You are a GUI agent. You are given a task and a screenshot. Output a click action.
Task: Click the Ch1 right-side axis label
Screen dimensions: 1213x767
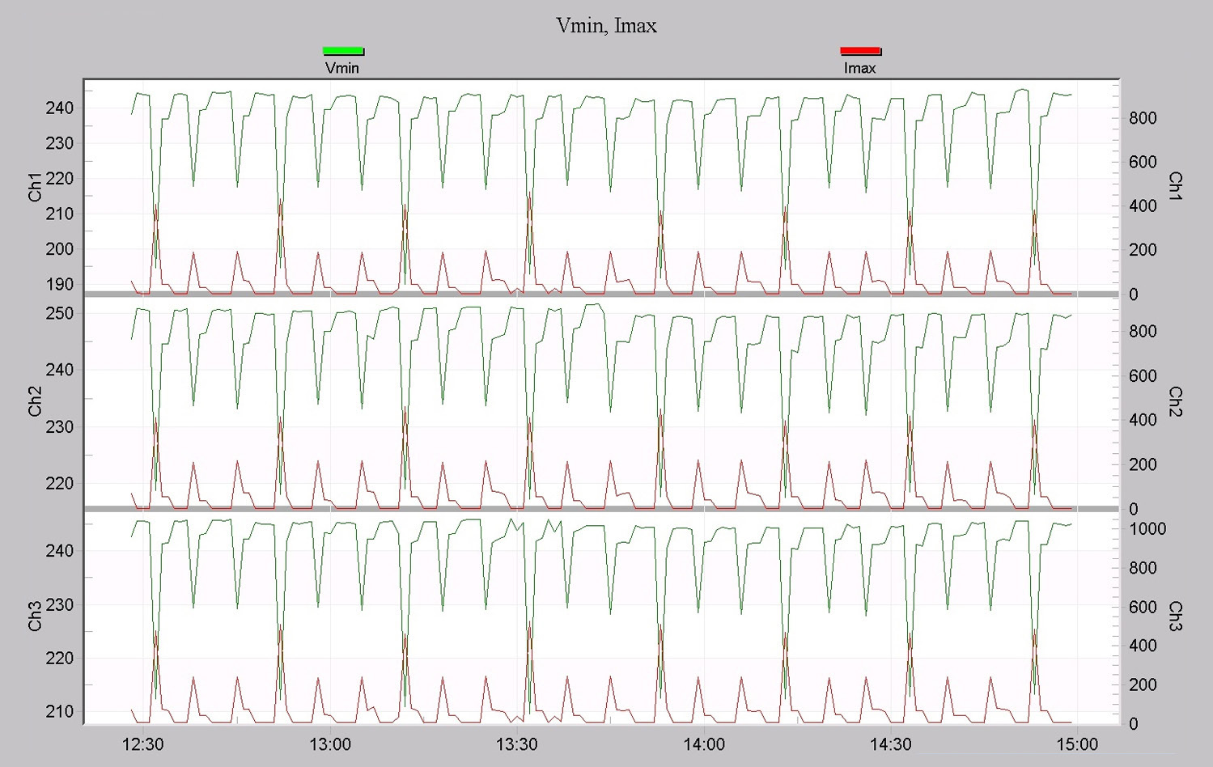point(1177,187)
